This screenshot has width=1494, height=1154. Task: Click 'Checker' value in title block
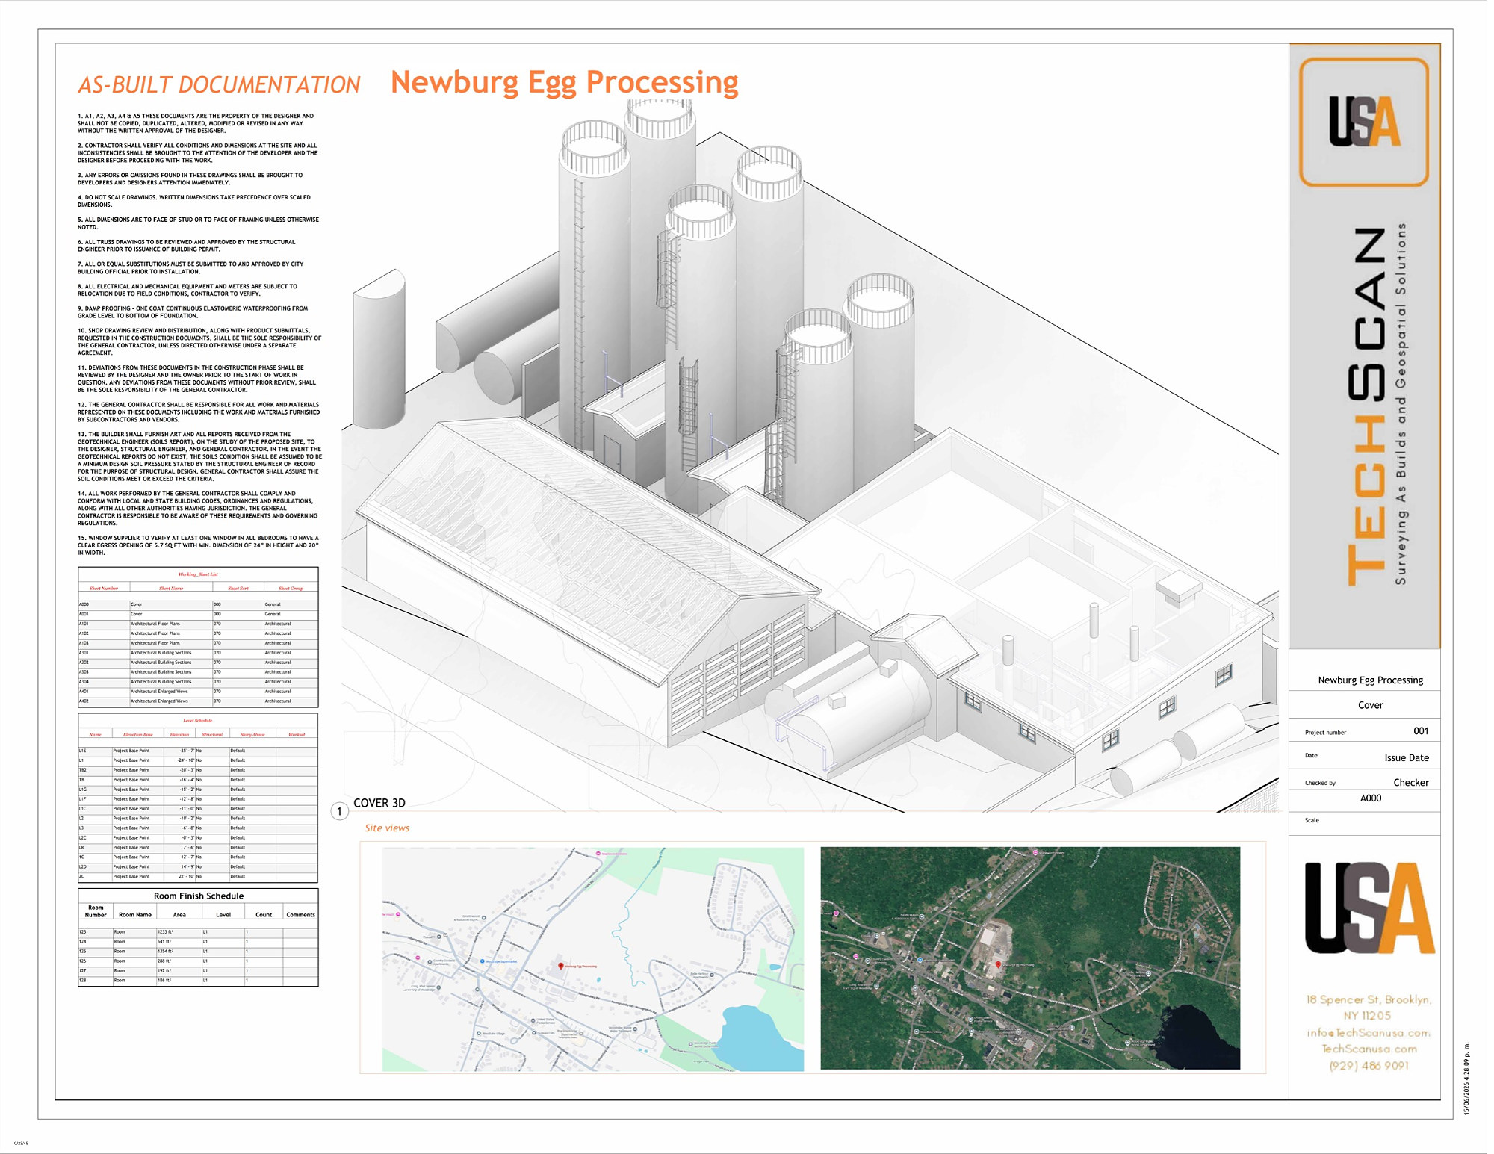click(x=1411, y=782)
